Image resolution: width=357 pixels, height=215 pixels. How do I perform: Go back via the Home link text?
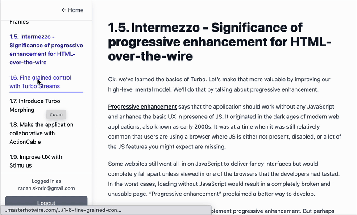pyautogui.click(x=75, y=10)
